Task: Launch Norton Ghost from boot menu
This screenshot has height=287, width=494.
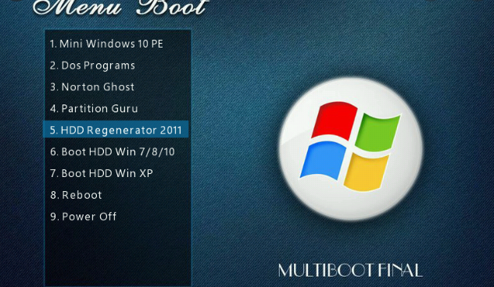Action: coord(92,87)
